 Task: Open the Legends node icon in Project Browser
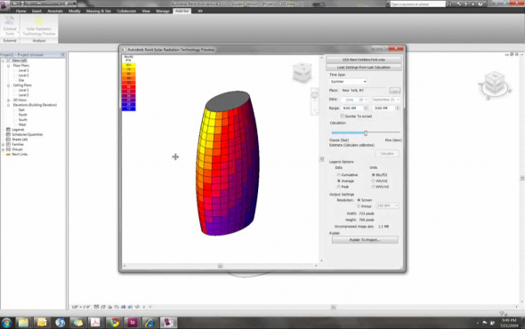click(8, 130)
